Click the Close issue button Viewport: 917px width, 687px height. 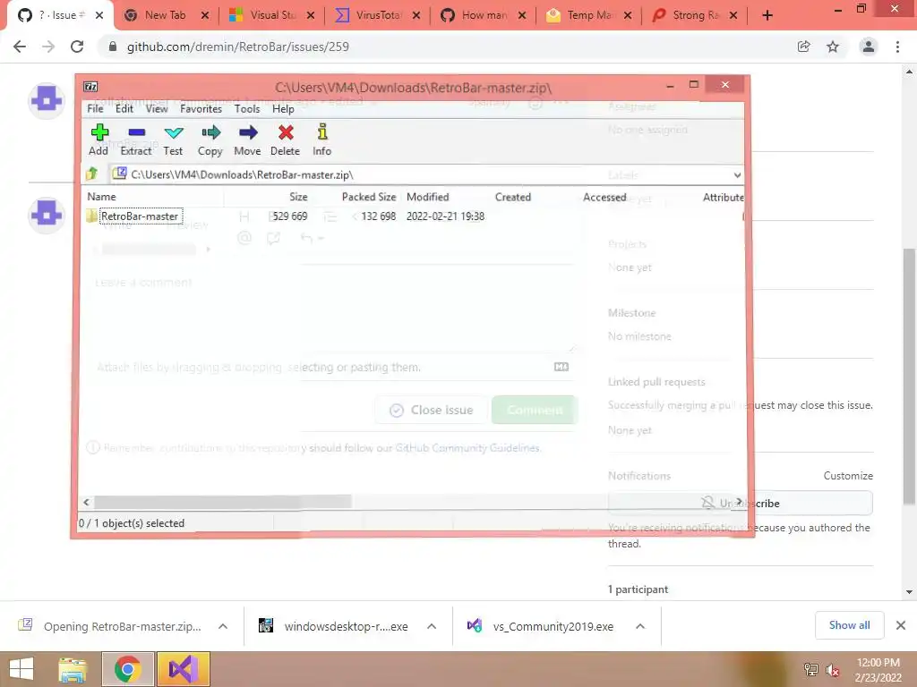coord(432,410)
